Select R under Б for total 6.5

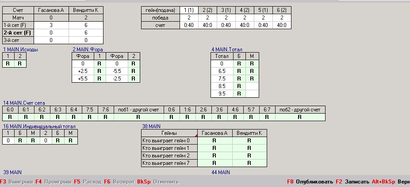[239, 71]
